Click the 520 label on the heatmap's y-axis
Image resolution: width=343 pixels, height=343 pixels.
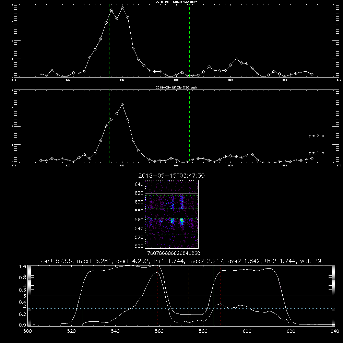click(x=139, y=238)
